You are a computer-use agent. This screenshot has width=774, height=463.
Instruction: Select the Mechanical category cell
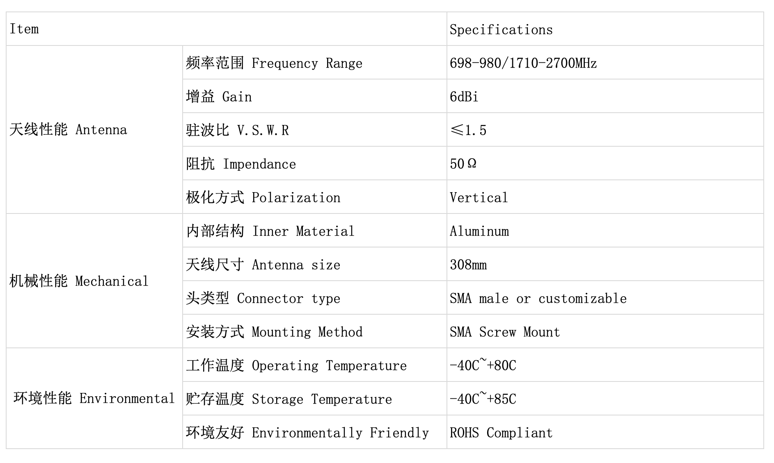(x=94, y=281)
